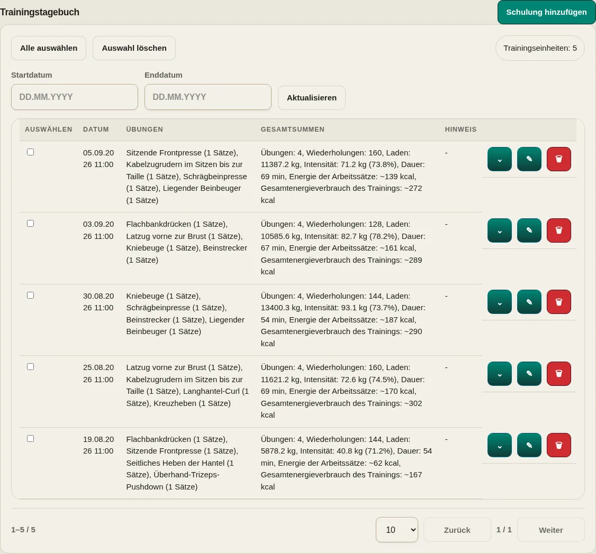Image resolution: width=596 pixels, height=554 pixels.
Task: Click the AUSWÄHLEN column header
Action: pos(48,130)
